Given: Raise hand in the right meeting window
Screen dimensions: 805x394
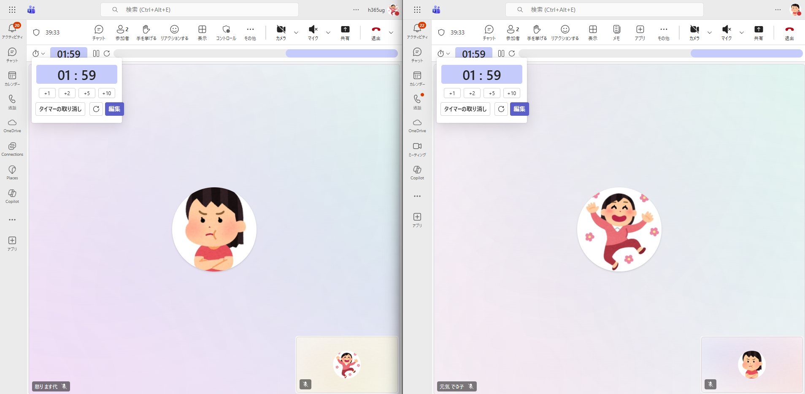Looking at the screenshot, I should click(x=537, y=32).
